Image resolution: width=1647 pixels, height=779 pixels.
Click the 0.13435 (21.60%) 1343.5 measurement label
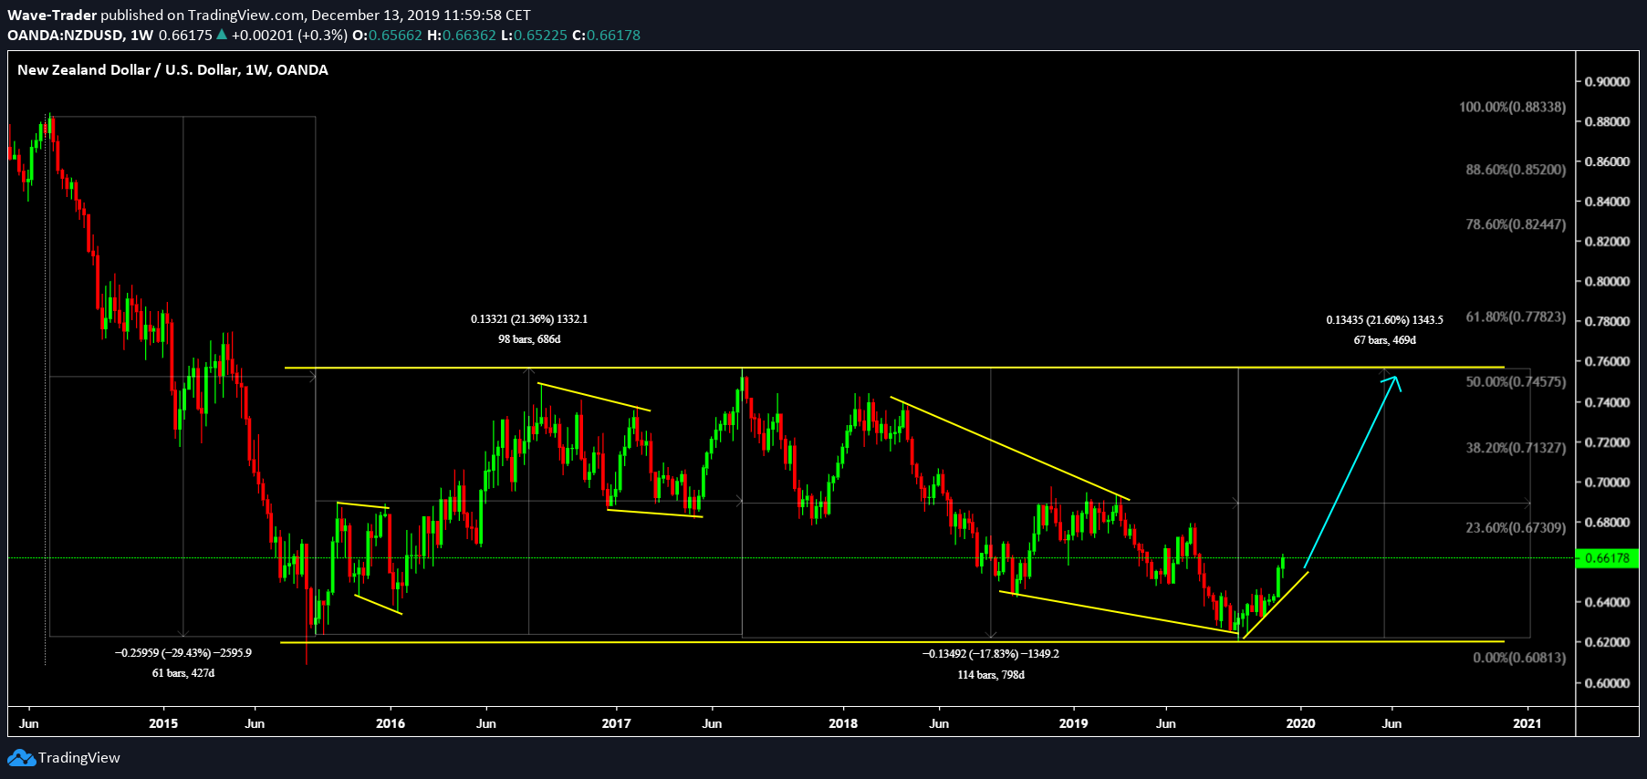(1384, 320)
